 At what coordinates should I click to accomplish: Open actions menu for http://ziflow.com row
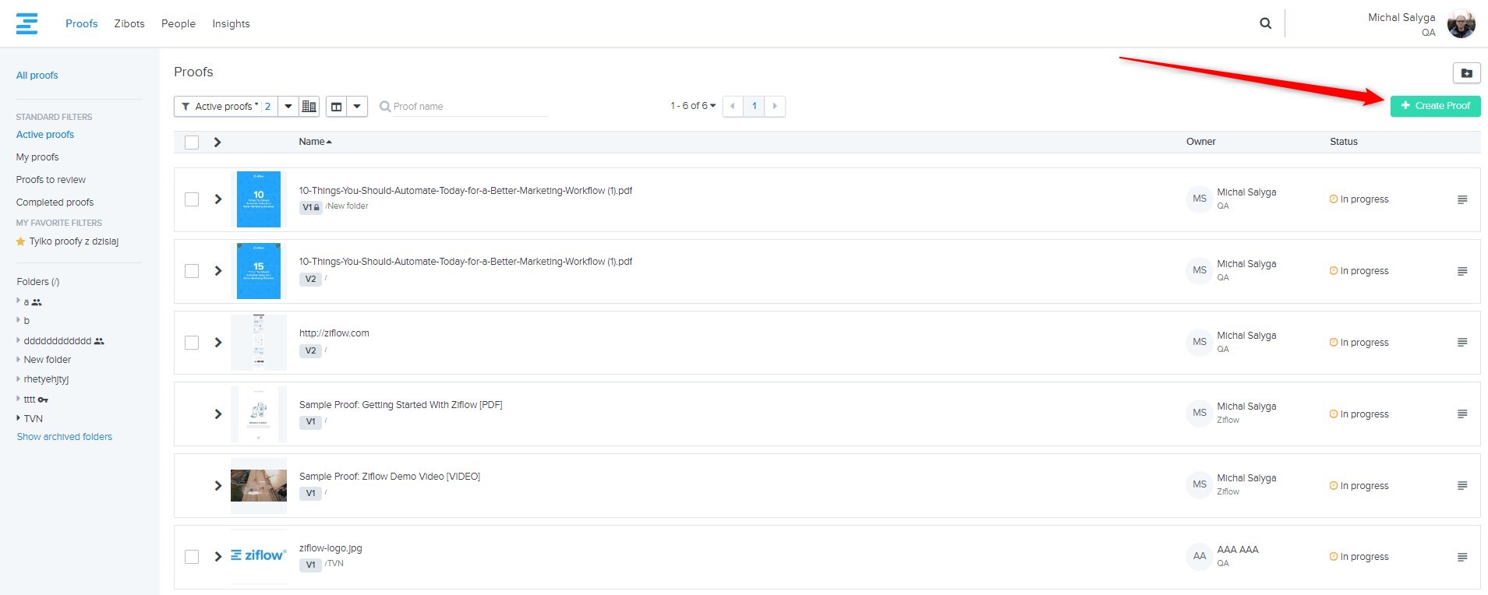pos(1461,343)
